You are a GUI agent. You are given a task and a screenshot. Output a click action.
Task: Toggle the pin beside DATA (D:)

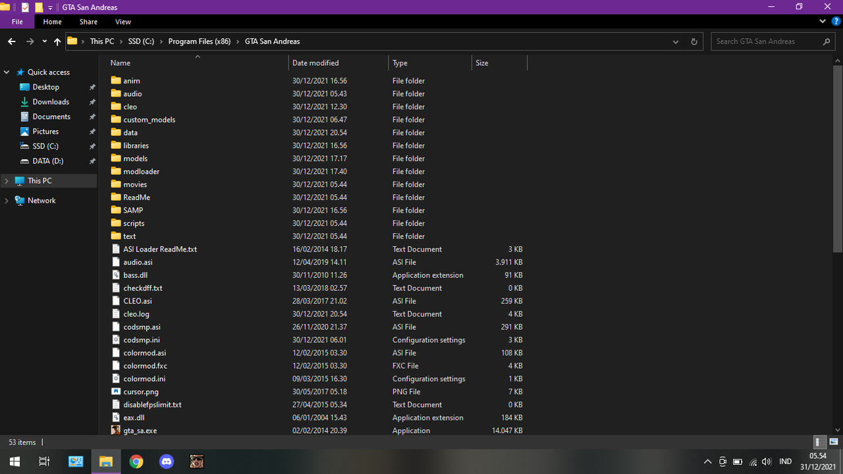tap(92, 161)
